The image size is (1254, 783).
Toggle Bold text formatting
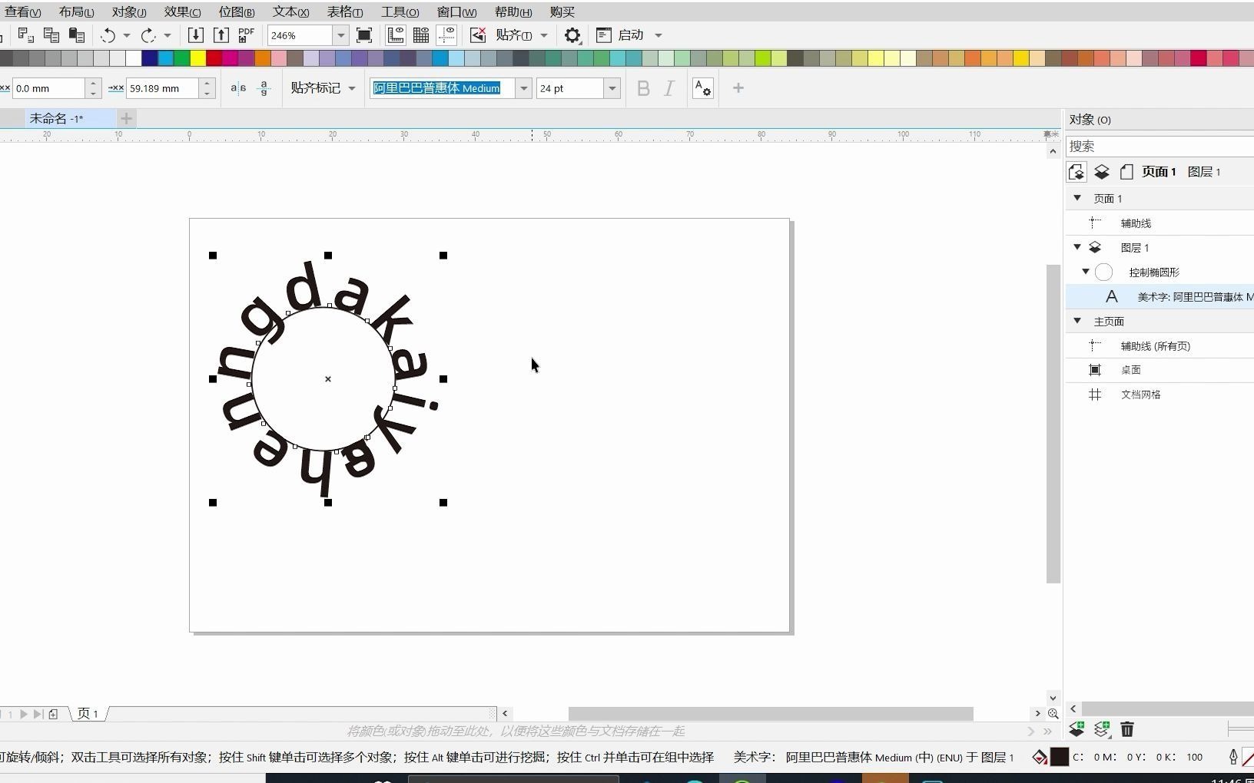pos(644,88)
